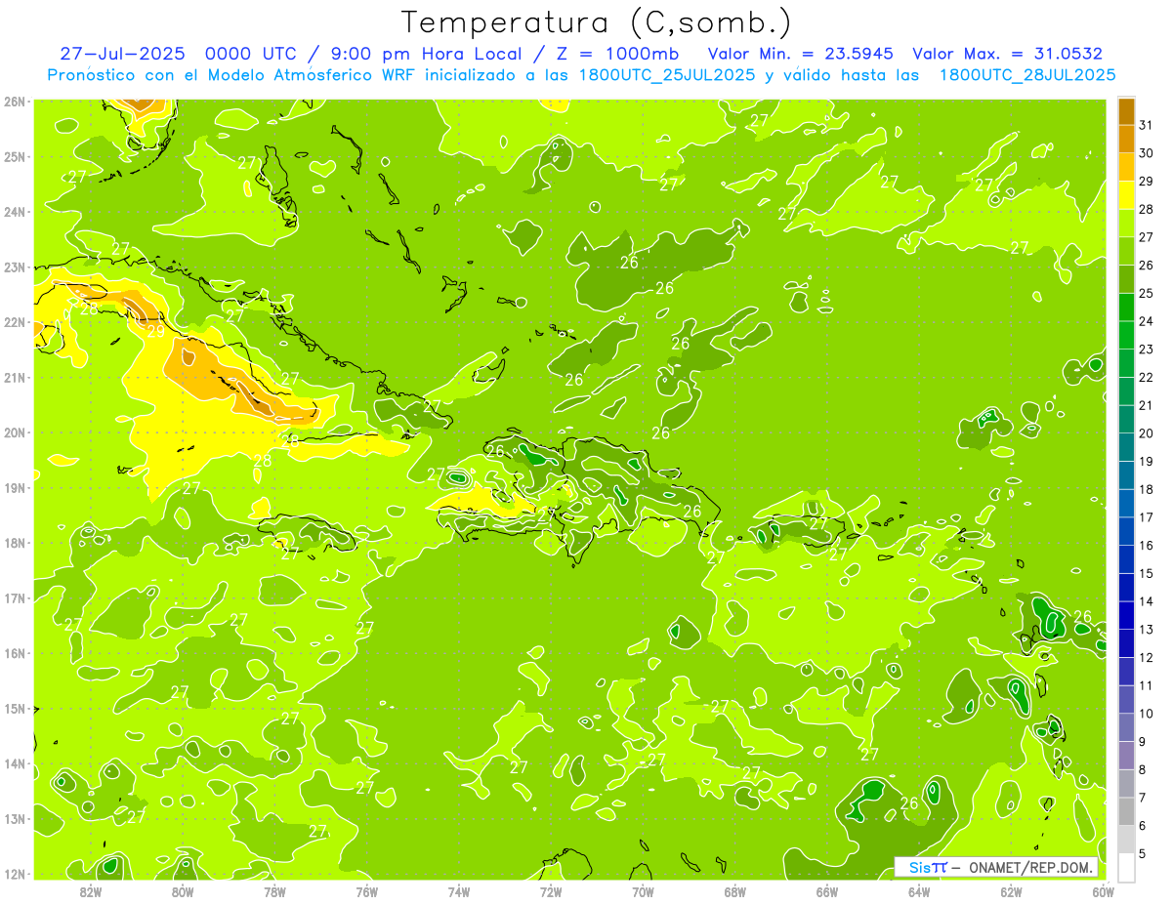1172x905 pixels.
Task: Click the lime colorbar swatch between 27 and 28
Action: [x=1126, y=223]
